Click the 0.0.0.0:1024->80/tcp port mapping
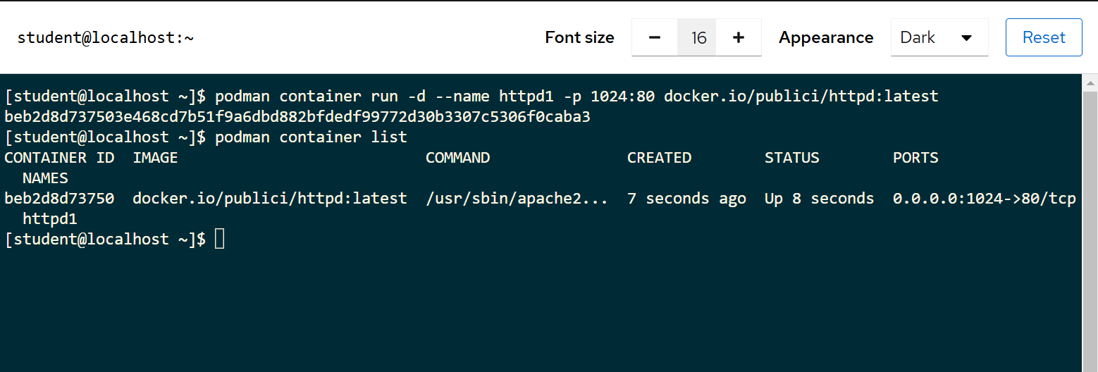This screenshot has width=1098, height=372. [x=985, y=199]
